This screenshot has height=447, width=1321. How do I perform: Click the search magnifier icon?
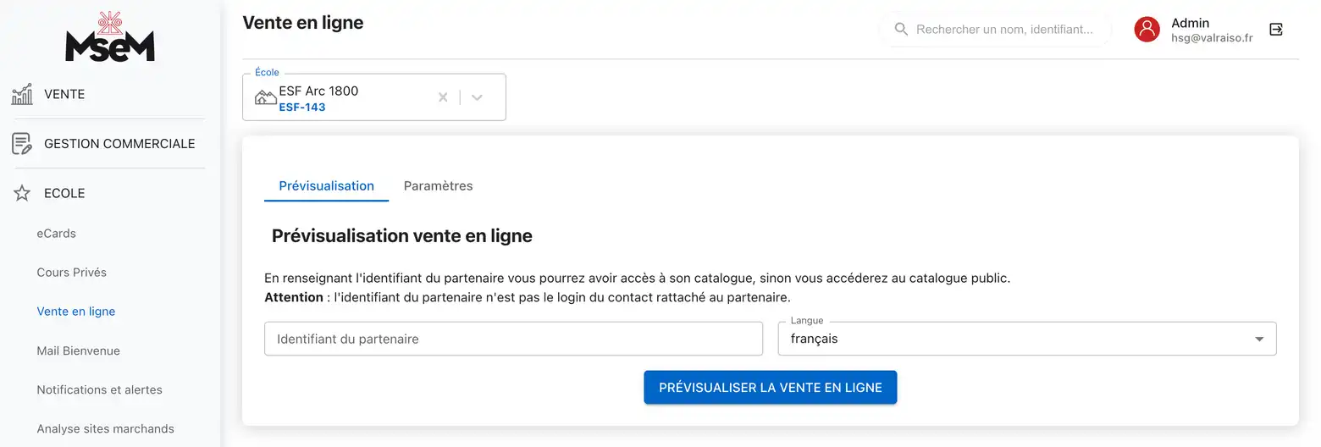[901, 30]
